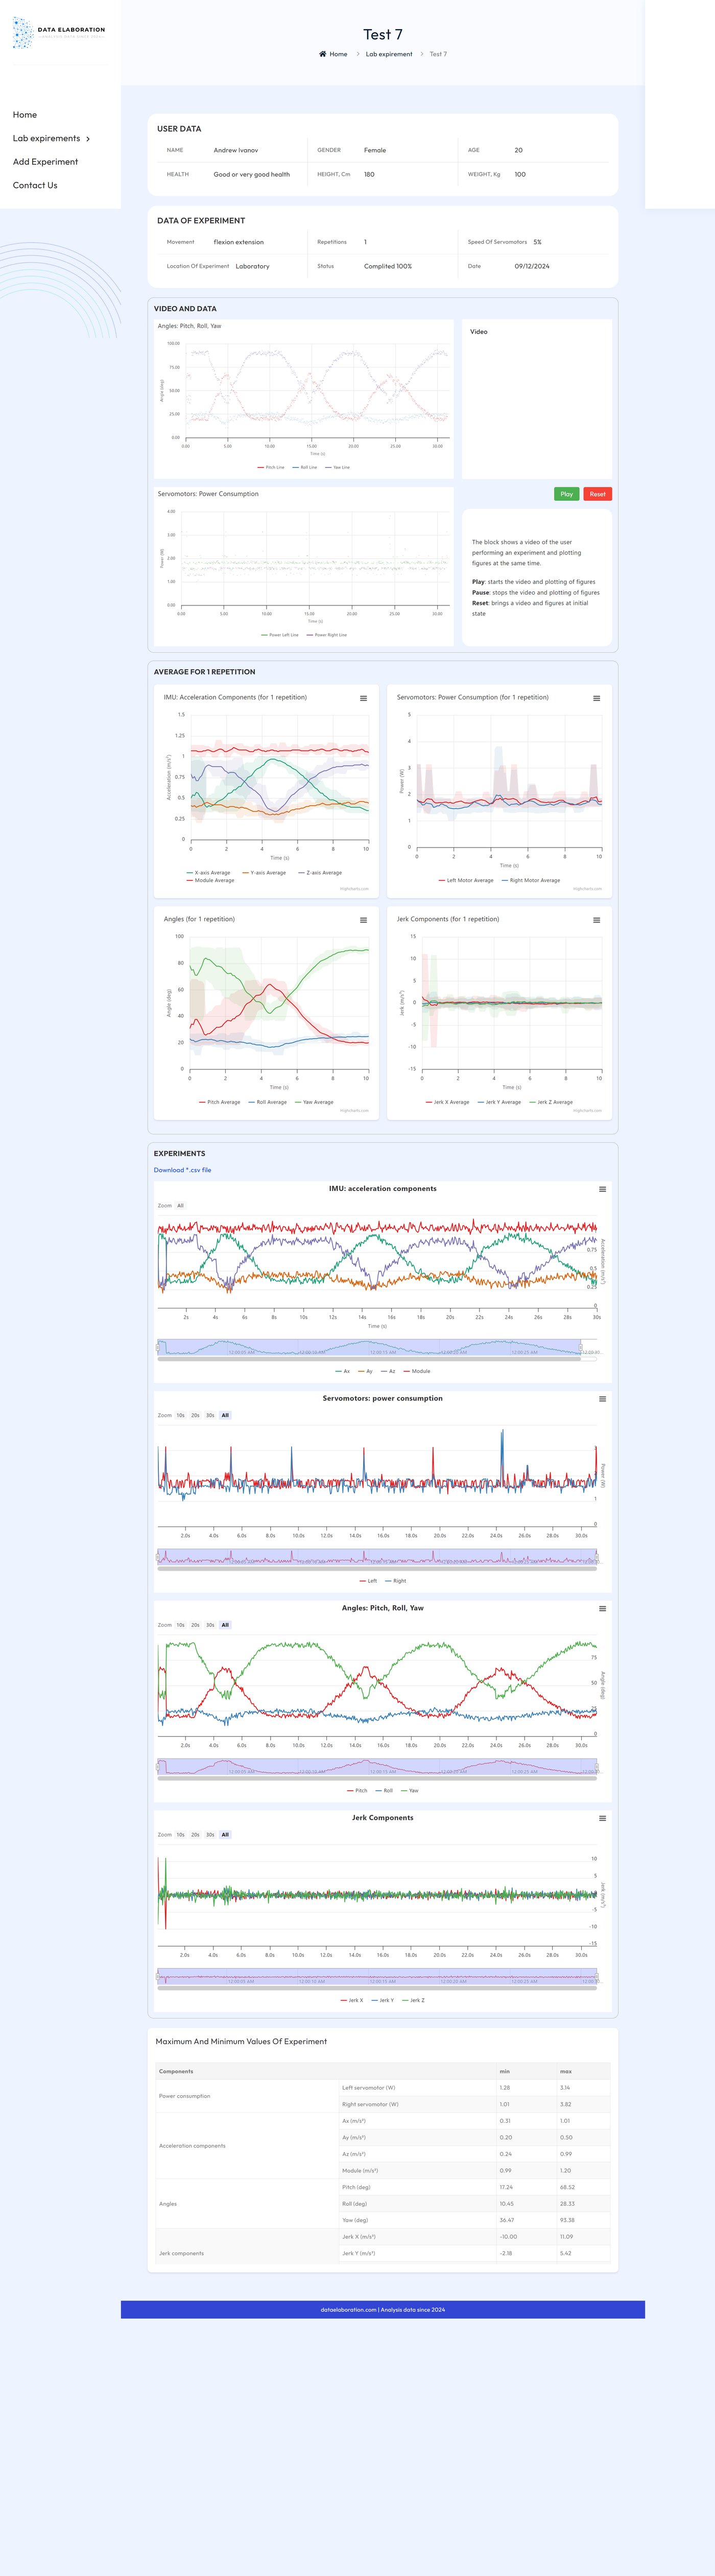Click the scrollbar under Servomotors power navigator

click(377, 1568)
